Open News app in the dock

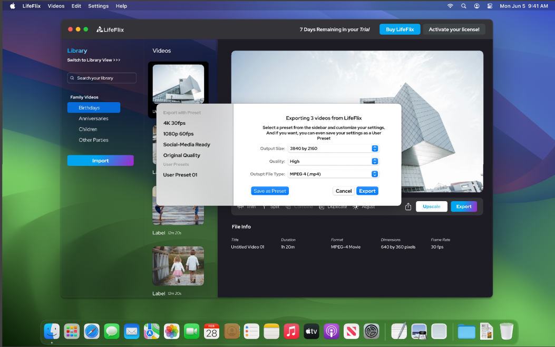click(x=352, y=332)
